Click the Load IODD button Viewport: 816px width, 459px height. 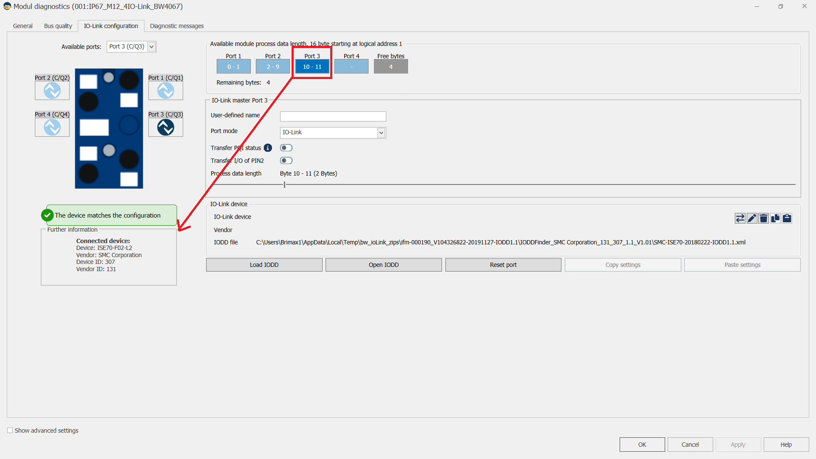coord(264,265)
